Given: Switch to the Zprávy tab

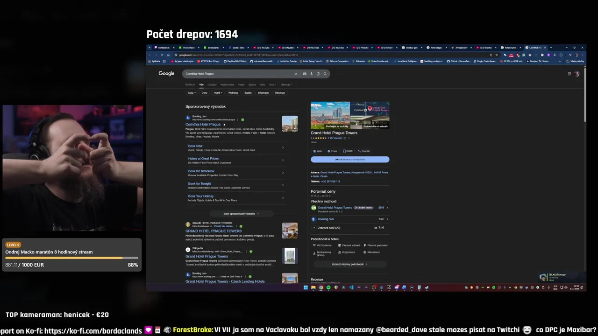Looking at the screenshot, I should pos(252,84).
